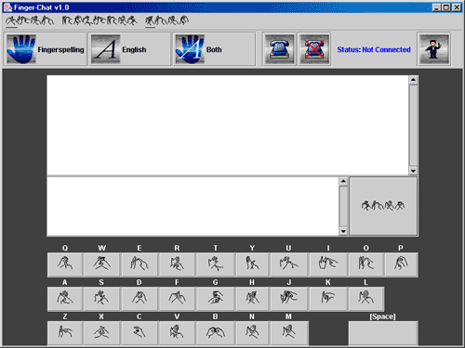The height and width of the screenshot is (348, 465).
Task: Click the H fingerspelling key
Action: [x=252, y=299]
